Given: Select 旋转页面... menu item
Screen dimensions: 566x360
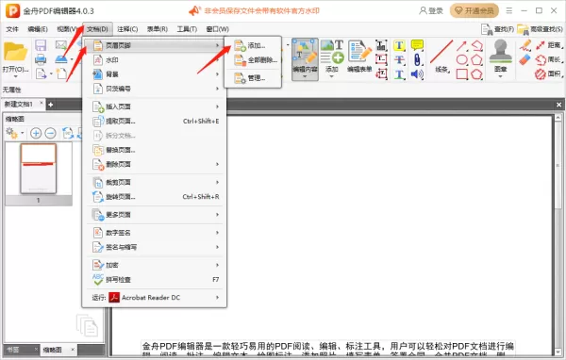Looking at the screenshot, I should (155, 197).
